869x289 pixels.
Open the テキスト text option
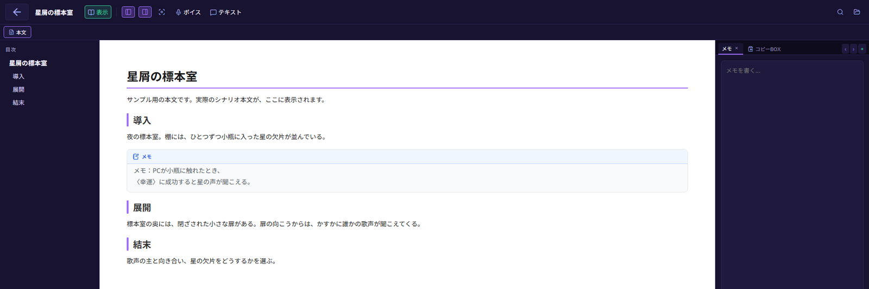[225, 12]
